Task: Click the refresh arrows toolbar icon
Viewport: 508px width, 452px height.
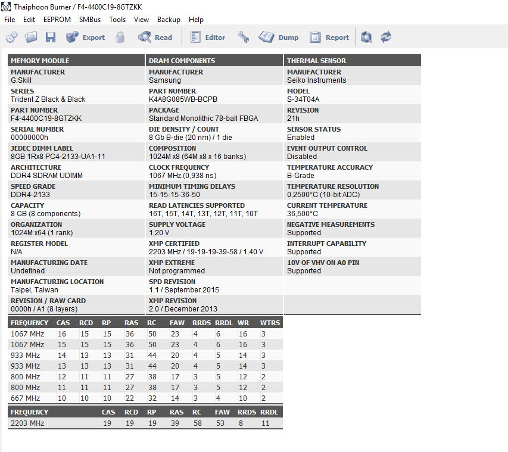Action: (x=386, y=38)
